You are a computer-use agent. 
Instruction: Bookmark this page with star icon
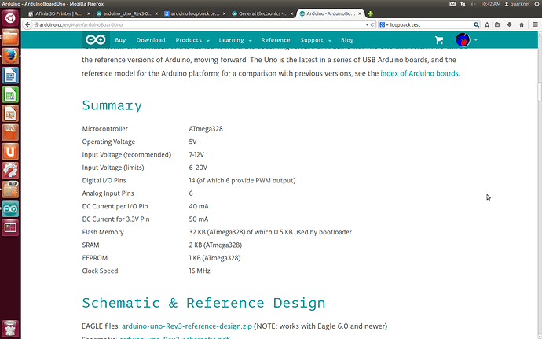point(487,24)
